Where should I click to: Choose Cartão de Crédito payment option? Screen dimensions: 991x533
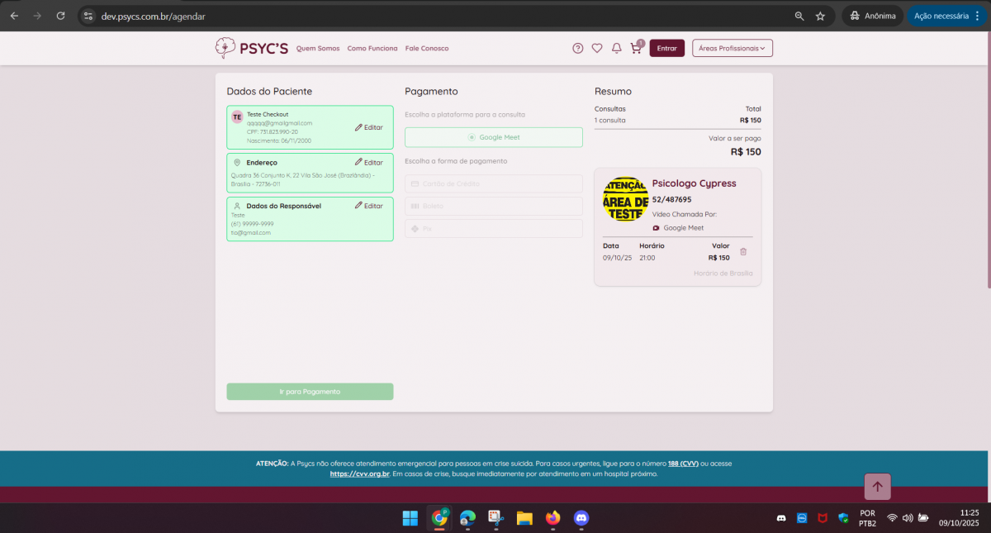[x=494, y=183]
